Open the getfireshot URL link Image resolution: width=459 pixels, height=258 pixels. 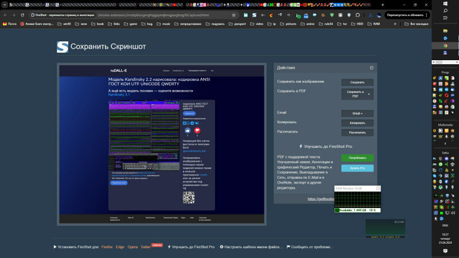pyautogui.click(x=321, y=199)
